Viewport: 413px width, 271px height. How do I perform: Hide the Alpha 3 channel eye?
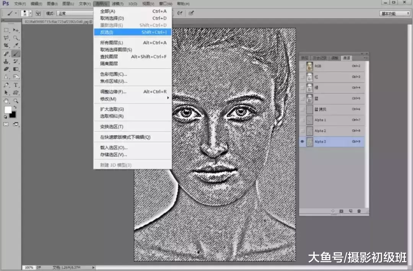[x=302, y=142]
